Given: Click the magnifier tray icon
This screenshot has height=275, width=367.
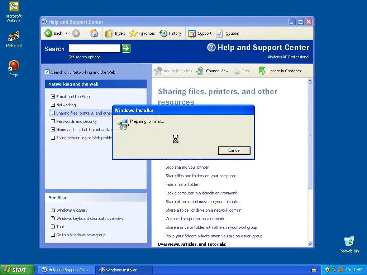Looking at the screenshot, I should [340, 270].
